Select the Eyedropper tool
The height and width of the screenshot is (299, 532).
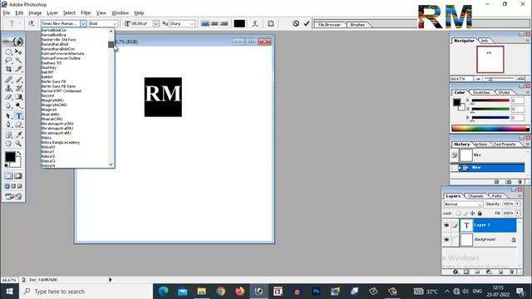[18, 135]
